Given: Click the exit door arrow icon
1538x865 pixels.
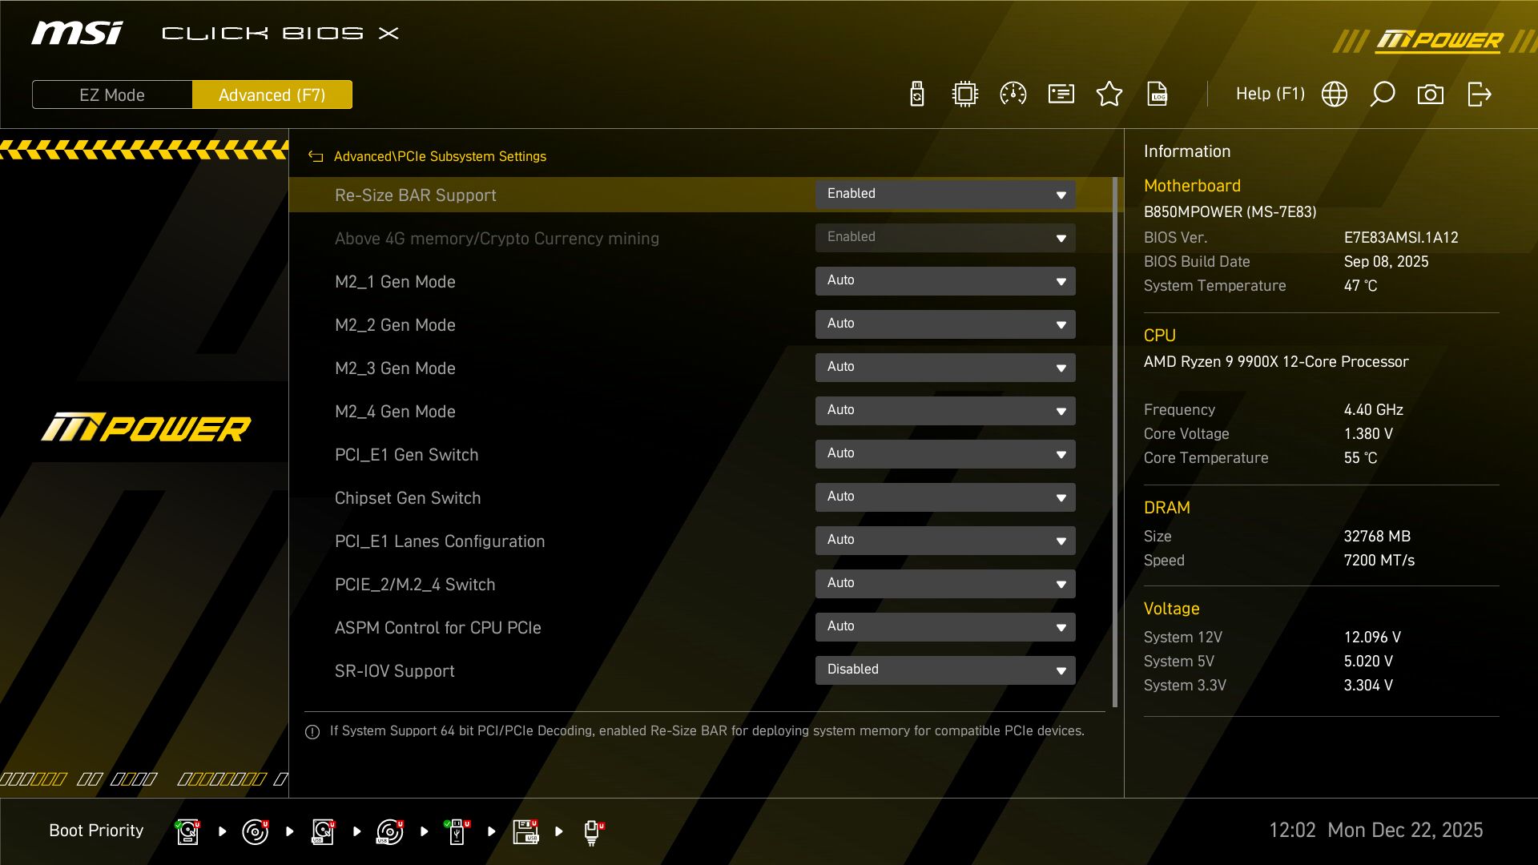Looking at the screenshot, I should tap(1479, 95).
